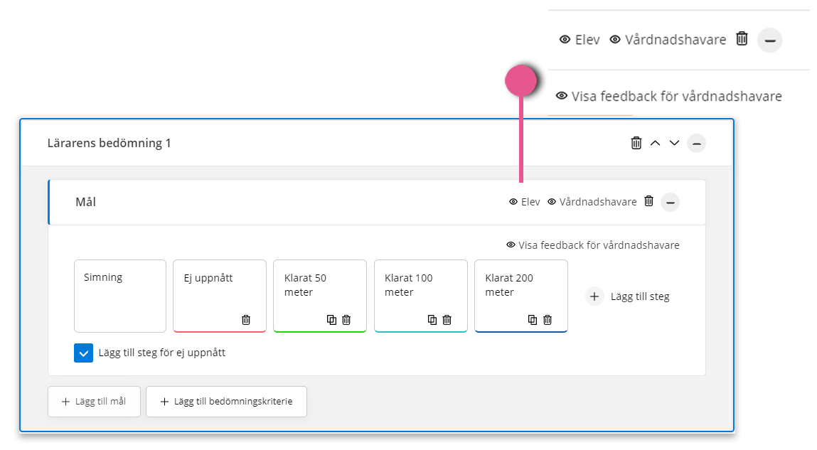Click the Simning criterion text box
Screen dimensions: 817x450
tap(120, 296)
